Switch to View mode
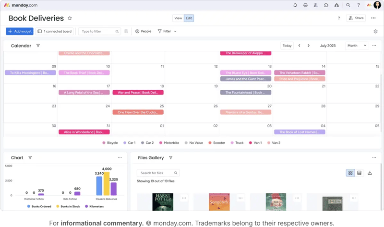 tap(178, 18)
